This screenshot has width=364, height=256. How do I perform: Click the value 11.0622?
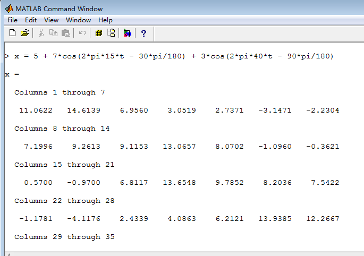[36, 110]
